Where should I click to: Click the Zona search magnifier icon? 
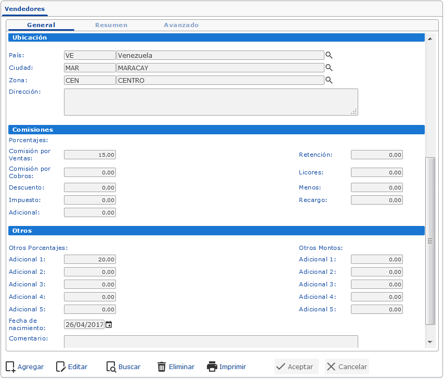(x=329, y=80)
